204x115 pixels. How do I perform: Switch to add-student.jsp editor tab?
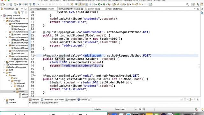click(115, 9)
